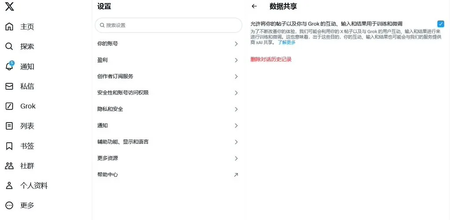This screenshot has width=450, height=220.
Task: Select Grok label in sidebar
Action: tap(28, 106)
